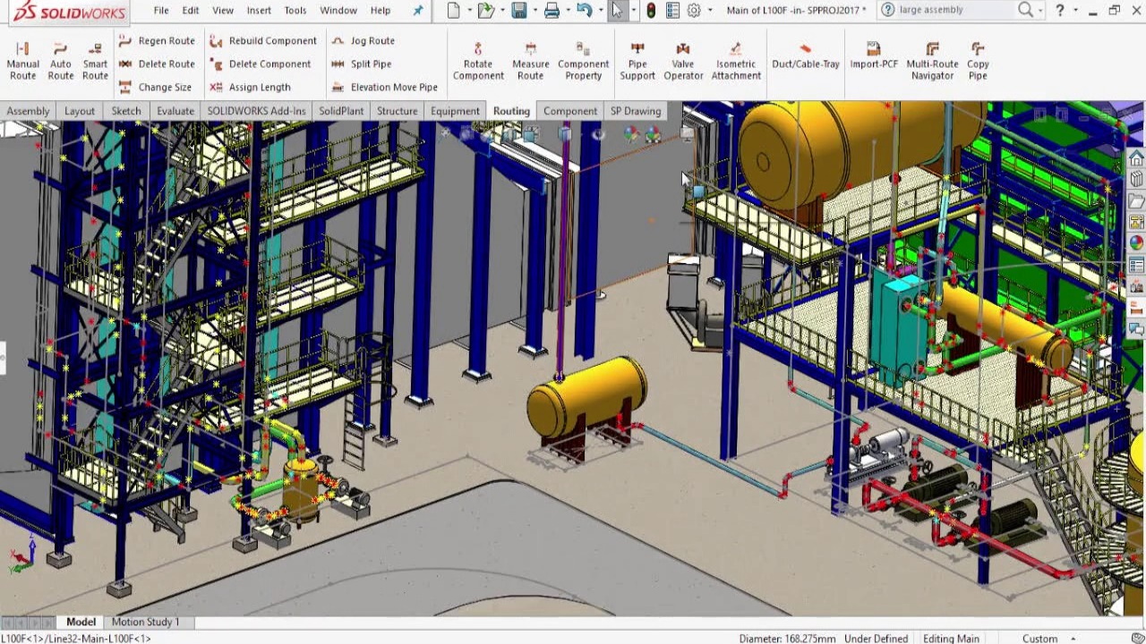Open SOLIDWORKS Resources home icon
The width and height of the screenshot is (1146, 644).
1136,158
